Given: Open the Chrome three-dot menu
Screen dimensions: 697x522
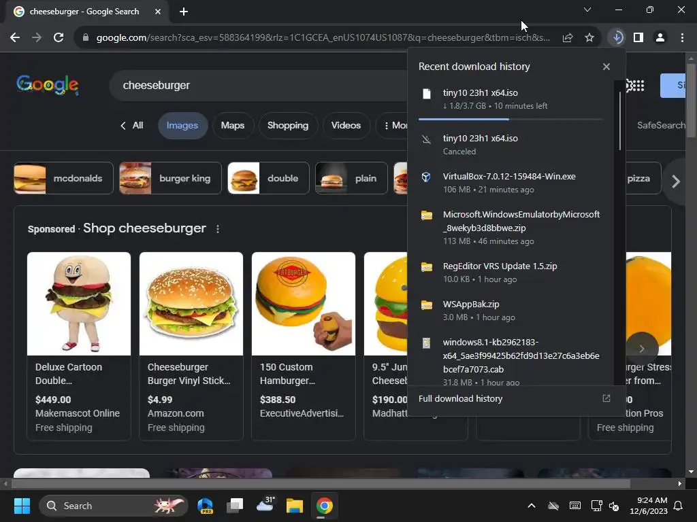Looking at the screenshot, I should [682, 38].
